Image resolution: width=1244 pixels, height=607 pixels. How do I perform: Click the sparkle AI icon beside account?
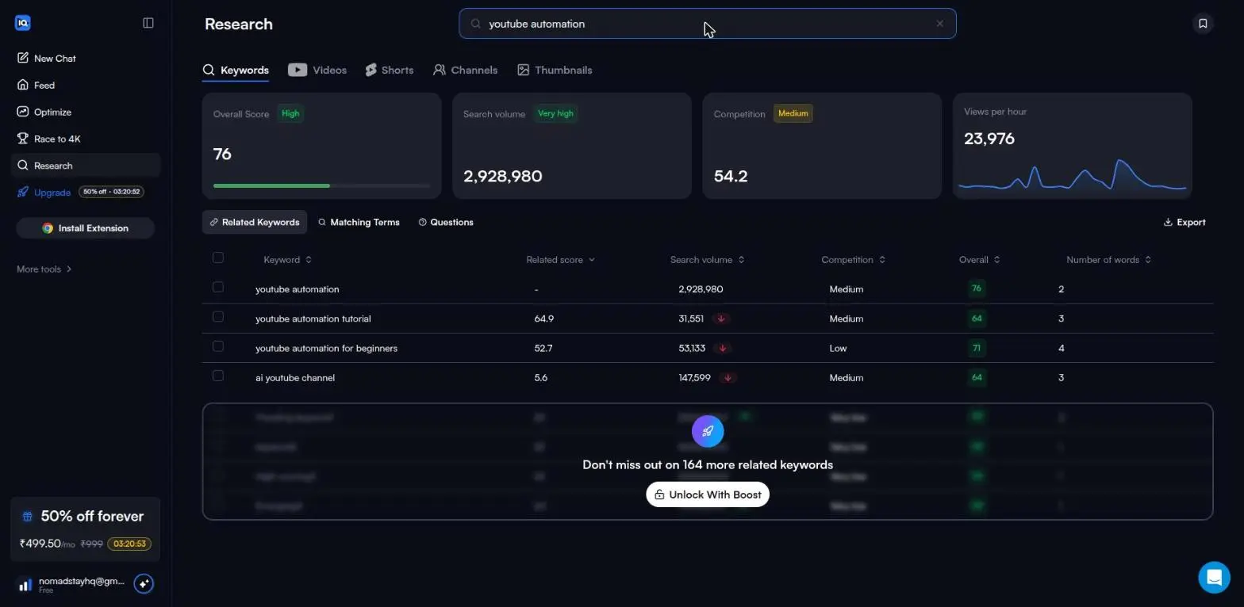coord(144,584)
